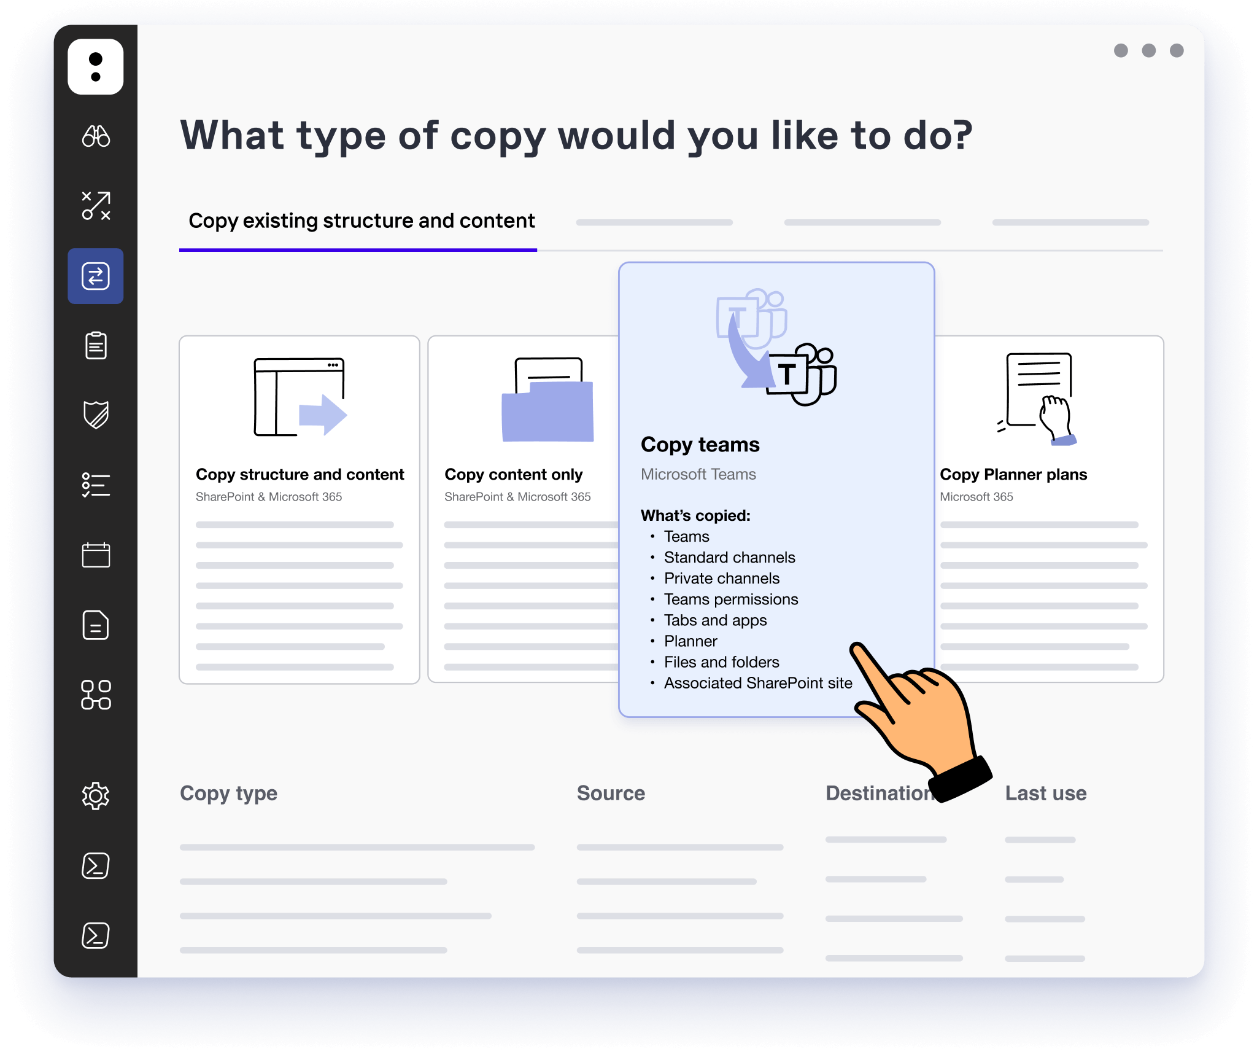This screenshot has width=1257, height=1057.
Task: Open the document file icon in sidebar
Action: [x=96, y=625]
